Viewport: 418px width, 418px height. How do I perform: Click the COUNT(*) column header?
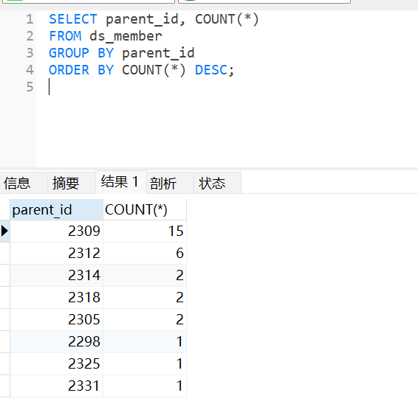[145, 209]
